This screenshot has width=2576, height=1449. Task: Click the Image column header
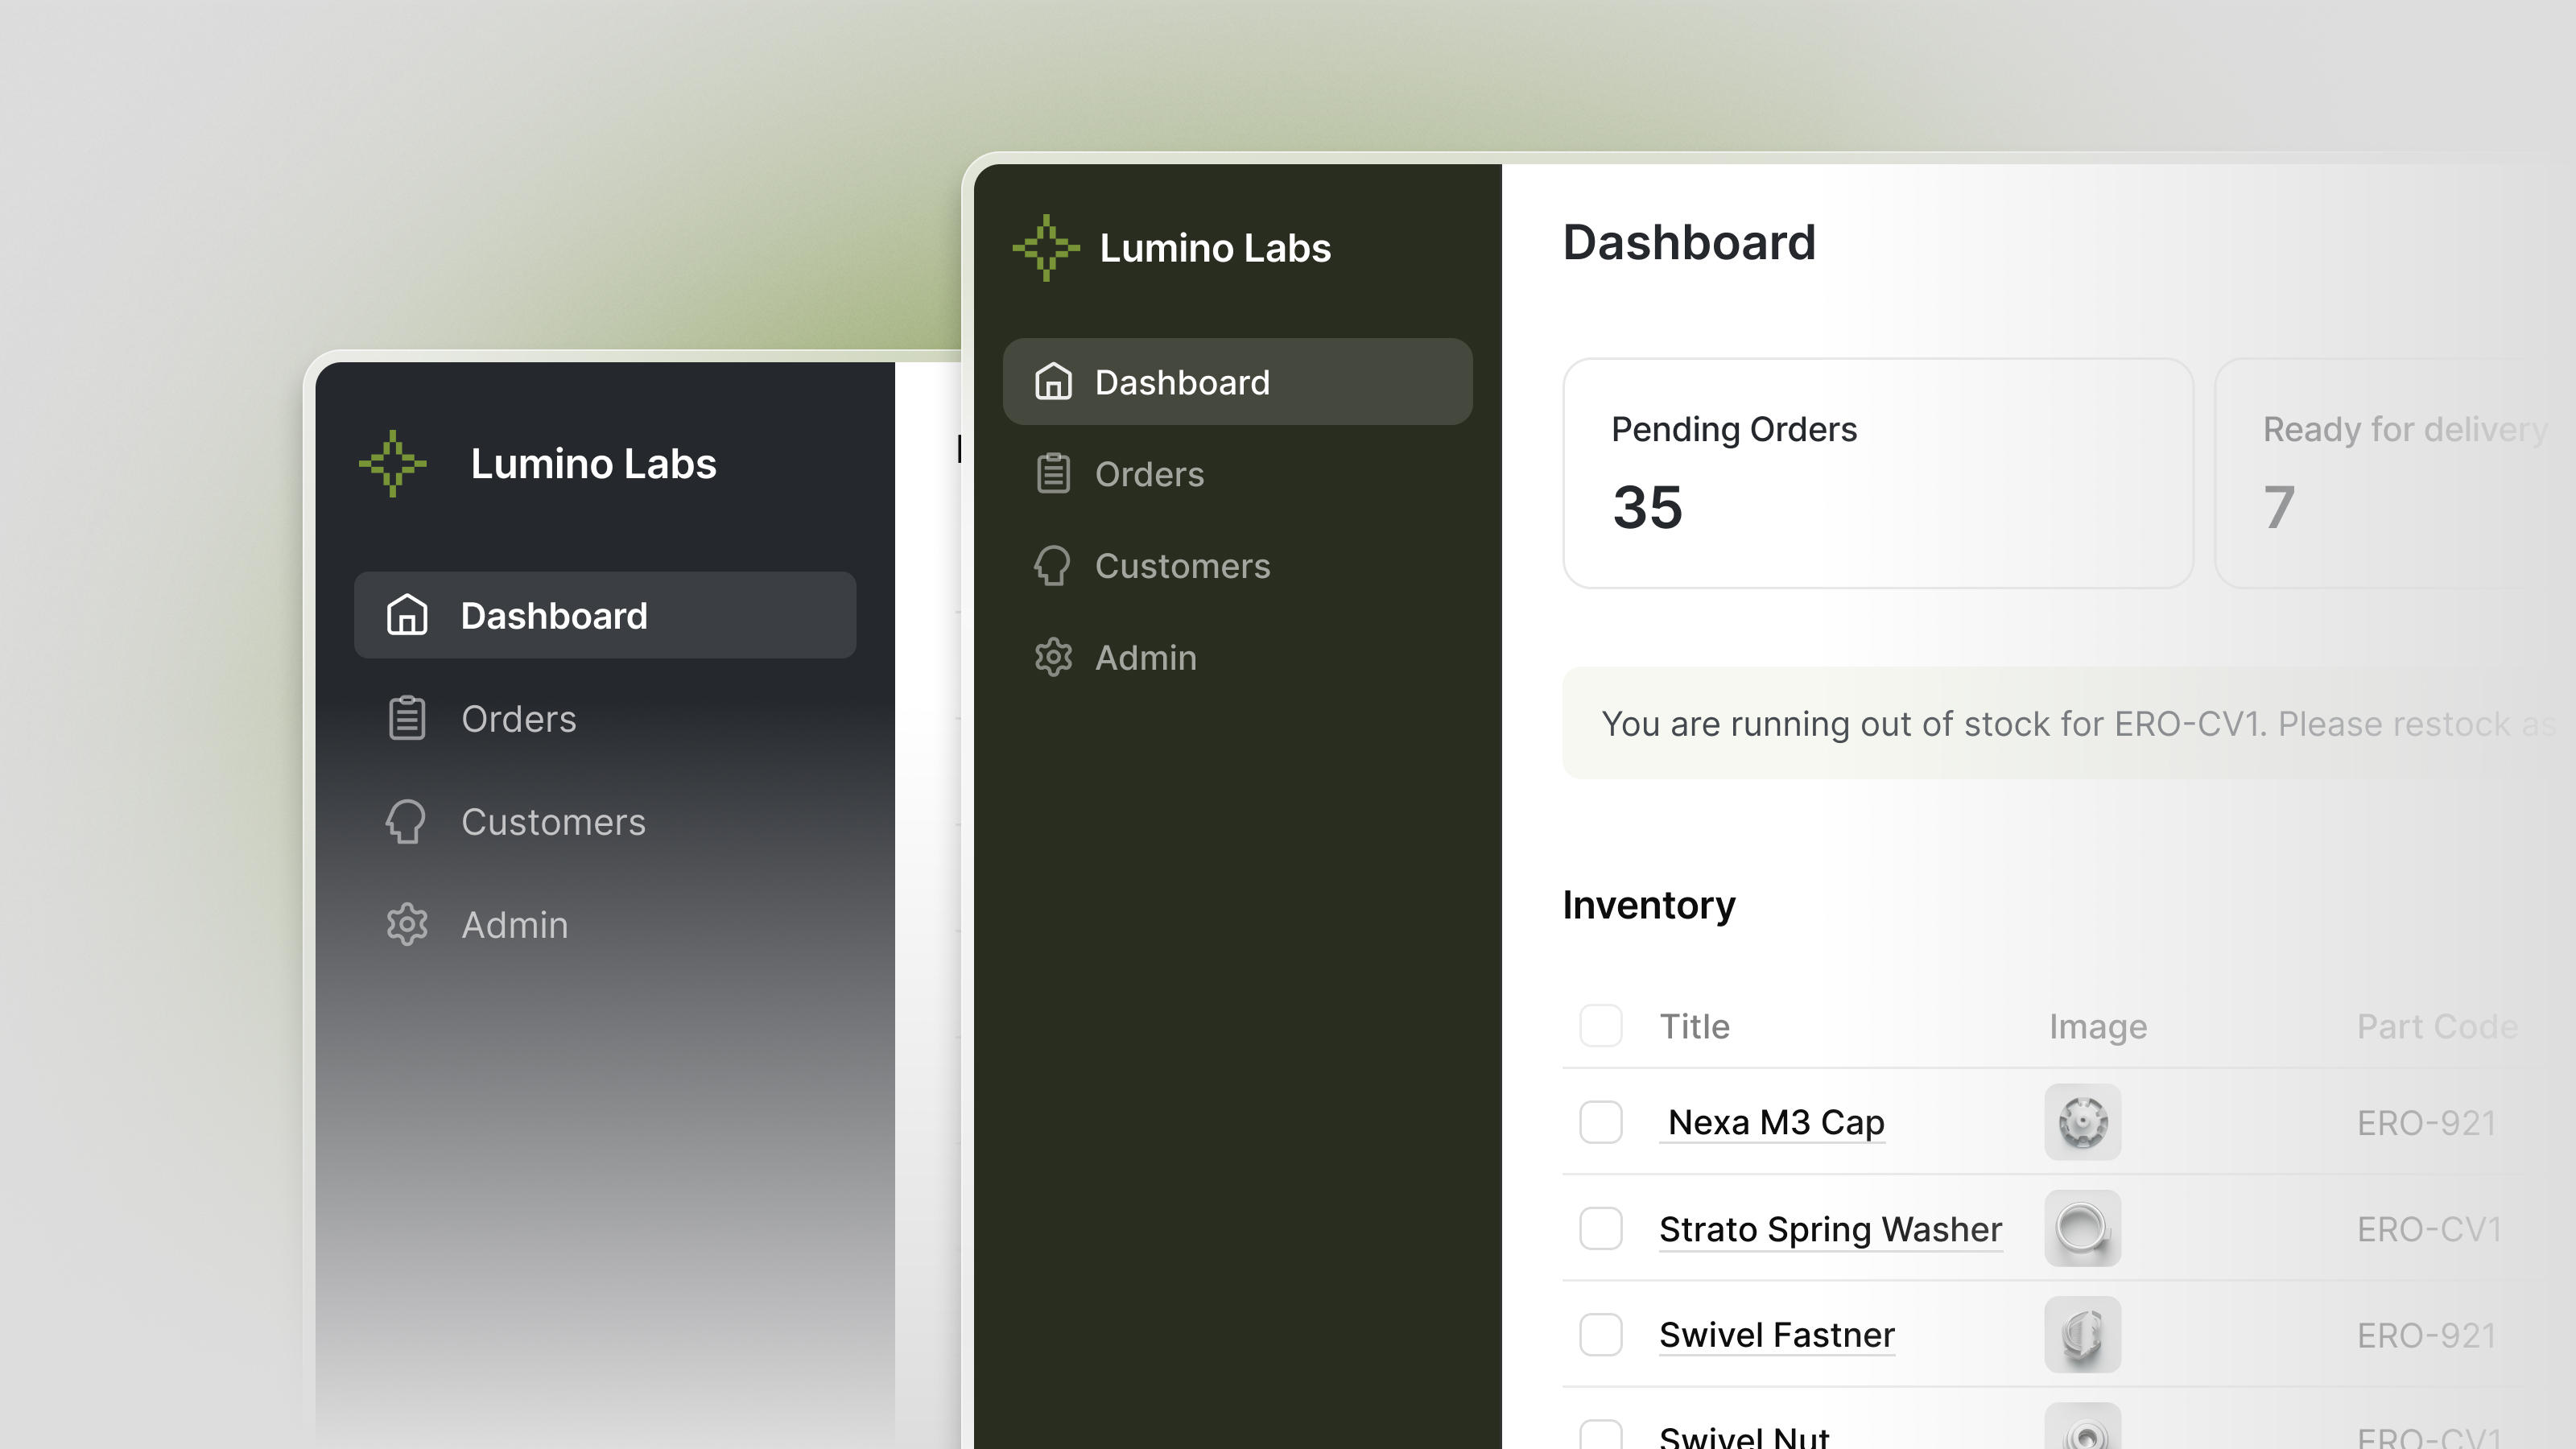click(2098, 1026)
